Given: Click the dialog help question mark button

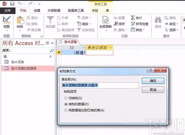Looking at the screenshot, I should tap(151, 70).
